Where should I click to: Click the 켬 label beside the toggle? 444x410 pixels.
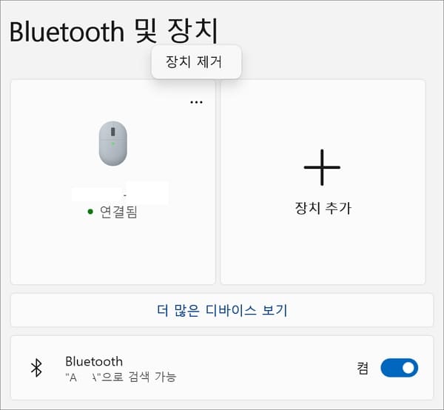coord(363,368)
